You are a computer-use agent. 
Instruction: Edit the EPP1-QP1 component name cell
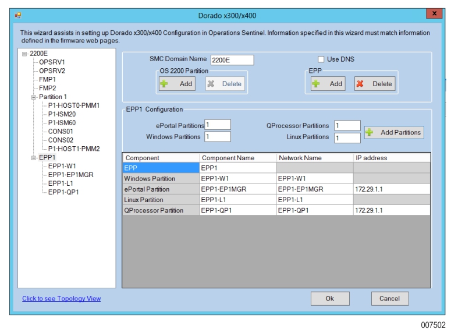tap(238, 210)
